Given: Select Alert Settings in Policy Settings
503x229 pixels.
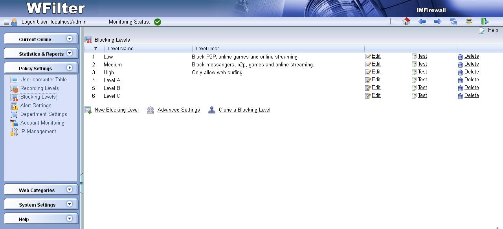Looking at the screenshot, I should point(36,106).
